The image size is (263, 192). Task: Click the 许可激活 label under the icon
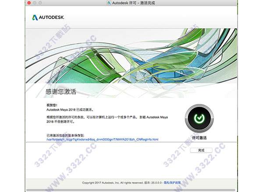tap(199, 138)
